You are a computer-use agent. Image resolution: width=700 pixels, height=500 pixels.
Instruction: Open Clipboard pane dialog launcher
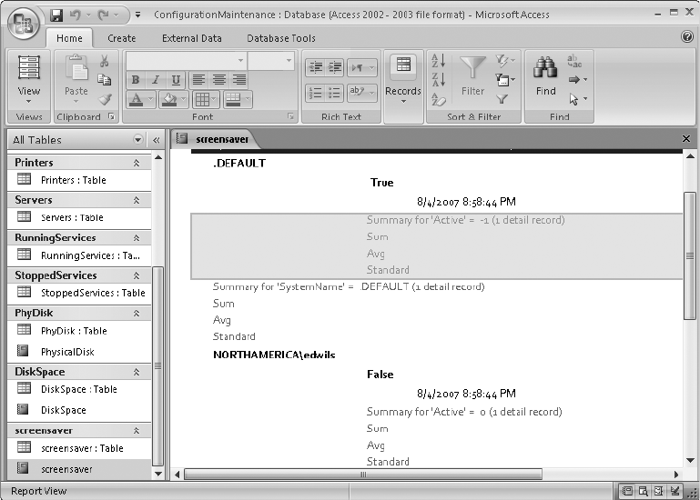[111, 116]
